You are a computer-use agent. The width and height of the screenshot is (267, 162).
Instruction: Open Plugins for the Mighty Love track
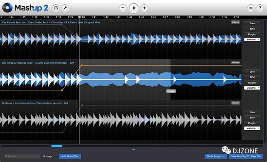click(252, 83)
